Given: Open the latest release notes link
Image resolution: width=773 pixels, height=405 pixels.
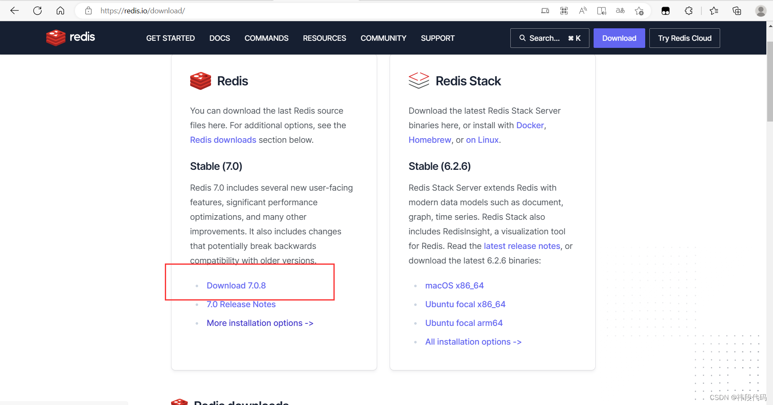Looking at the screenshot, I should pos(522,246).
